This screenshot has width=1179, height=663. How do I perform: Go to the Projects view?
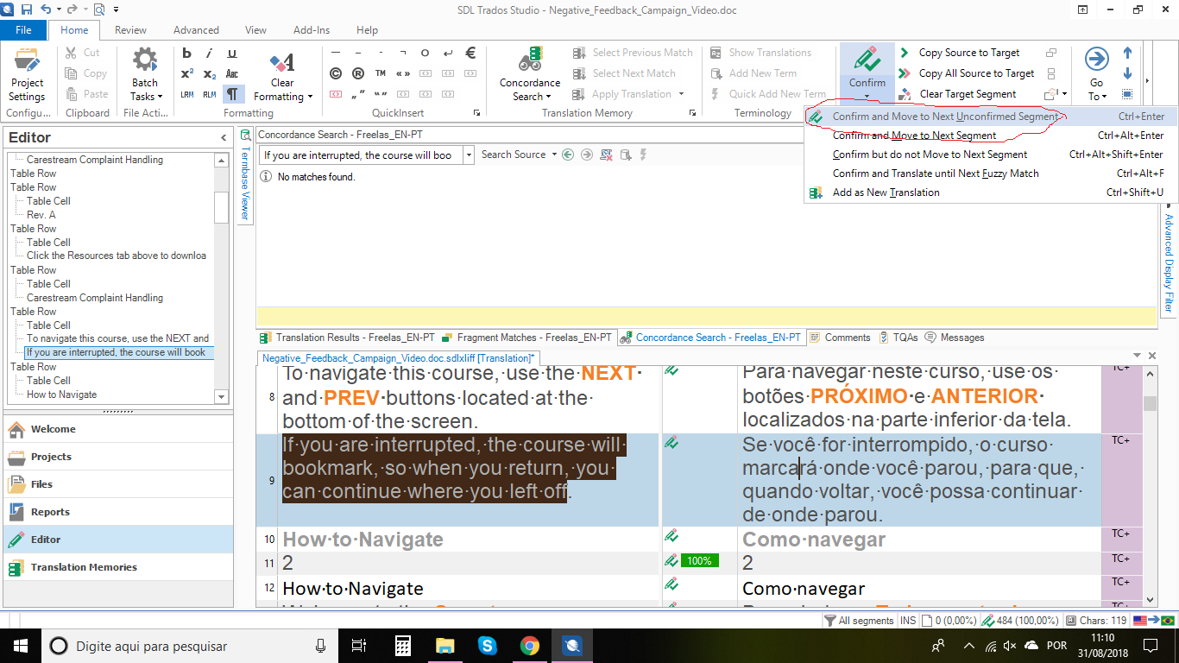tap(118, 457)
